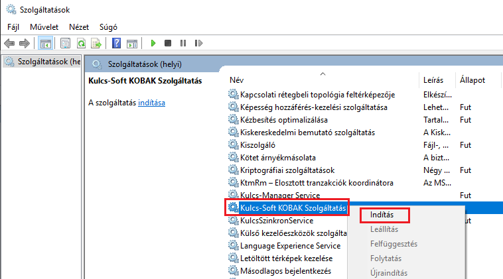Open the Művelet menu
Viewport: 503px width, 279px height.
[x=42, y=27]
